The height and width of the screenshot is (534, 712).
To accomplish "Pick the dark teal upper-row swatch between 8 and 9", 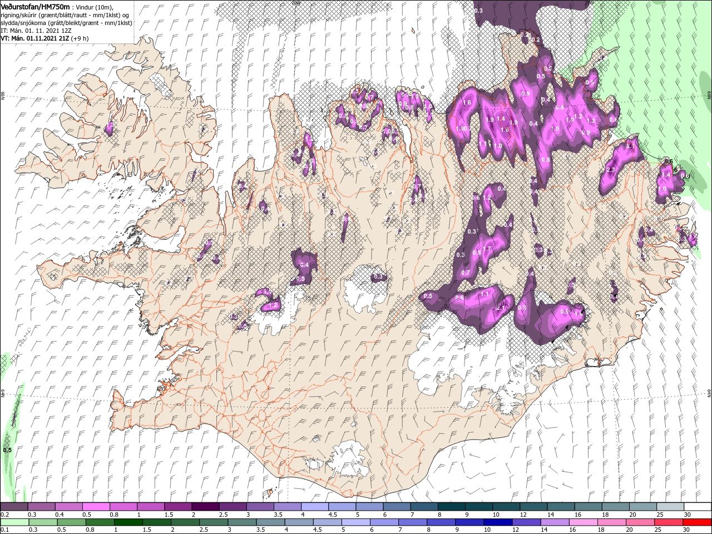I will pos(451,507).
